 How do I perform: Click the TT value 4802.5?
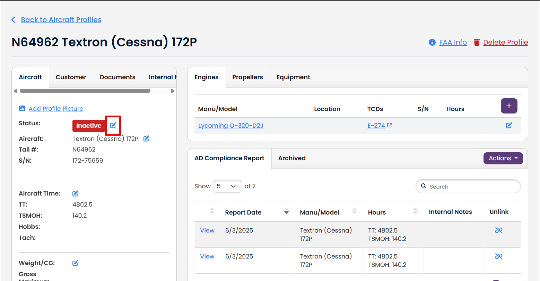click(x=82, y=205)
